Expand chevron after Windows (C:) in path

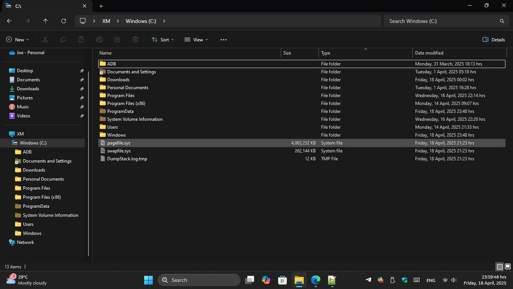(164, 21)
